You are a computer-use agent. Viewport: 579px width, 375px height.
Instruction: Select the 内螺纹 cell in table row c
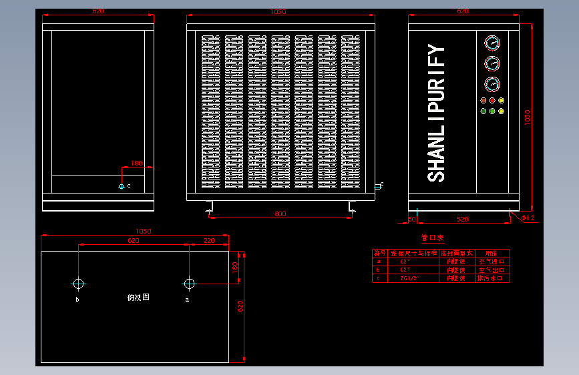click(457, 278)
